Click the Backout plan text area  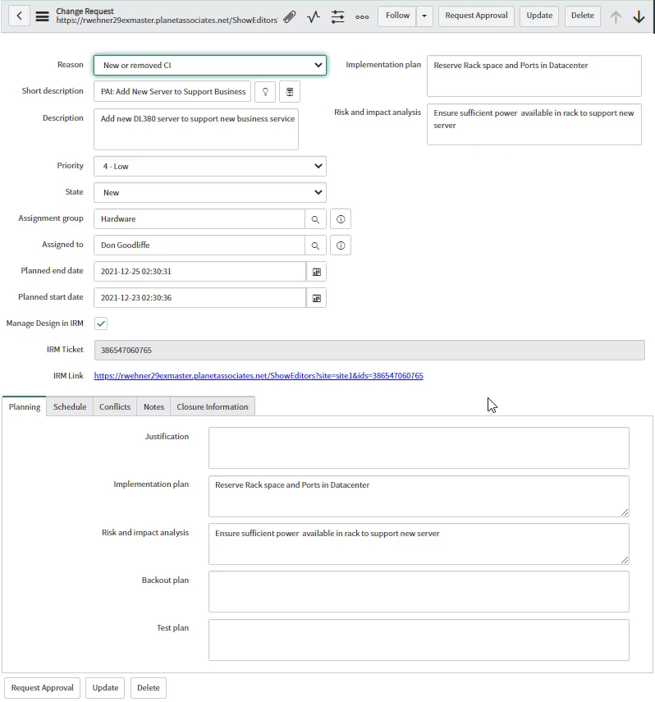coord(419,592)
